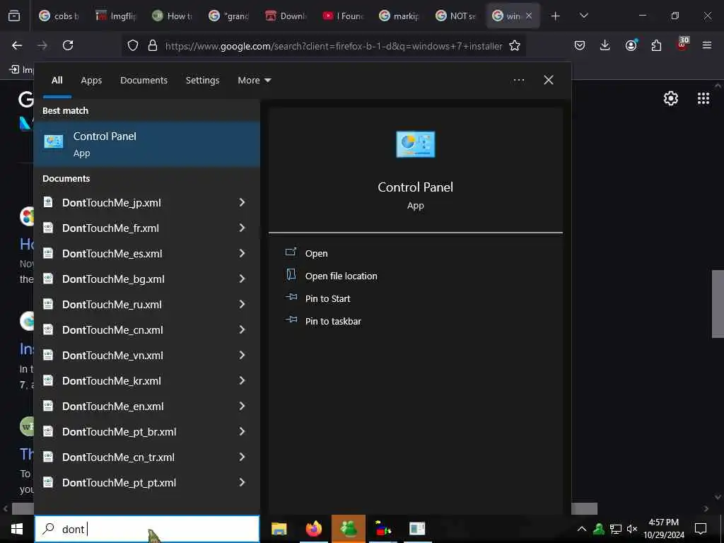Click the red extension icon with badge 30

(x=682, y=45)
